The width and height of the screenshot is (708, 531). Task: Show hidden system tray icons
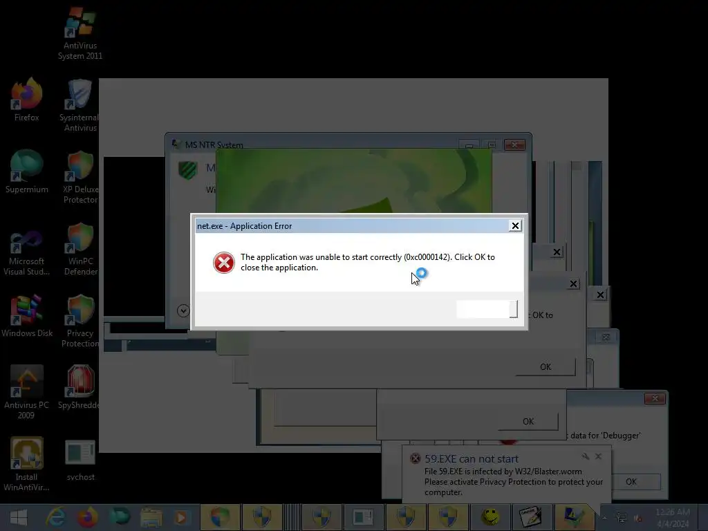[604, 518]
